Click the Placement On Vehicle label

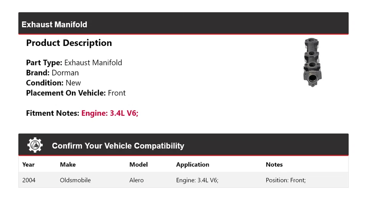point(66,93)
